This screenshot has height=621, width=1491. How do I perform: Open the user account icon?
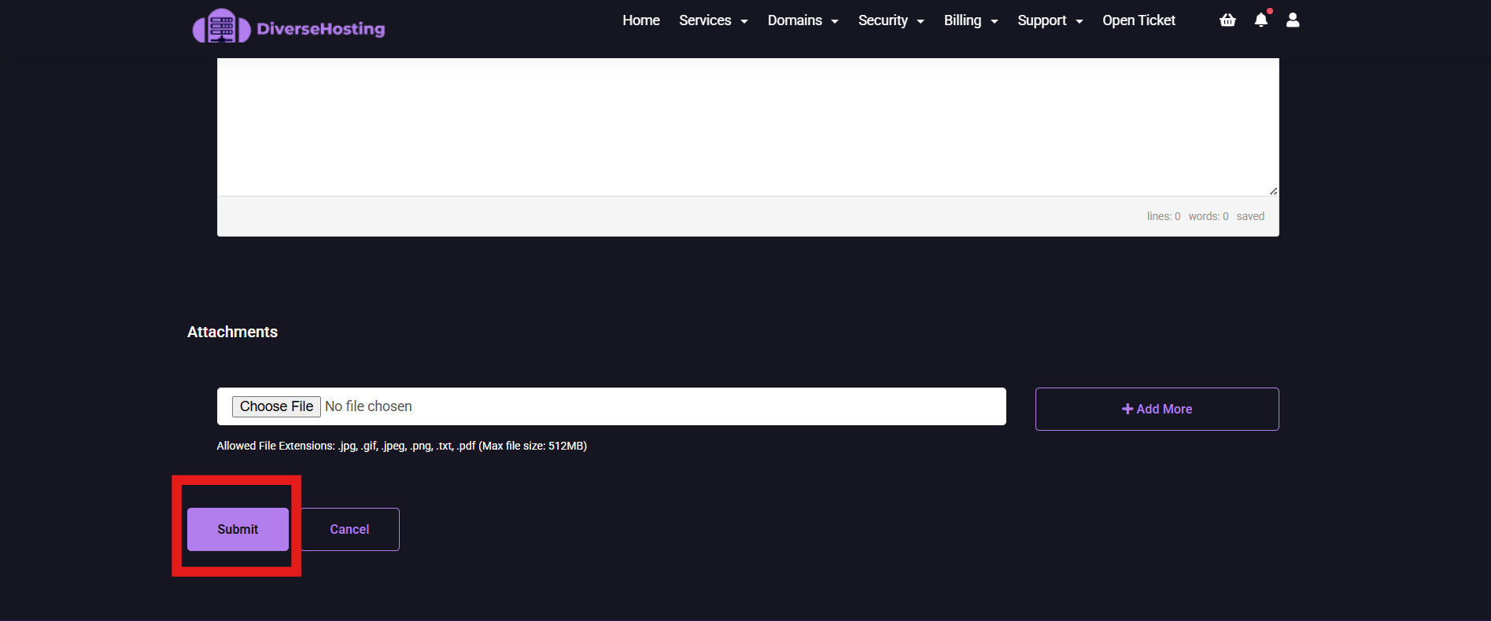point(1293,20)
